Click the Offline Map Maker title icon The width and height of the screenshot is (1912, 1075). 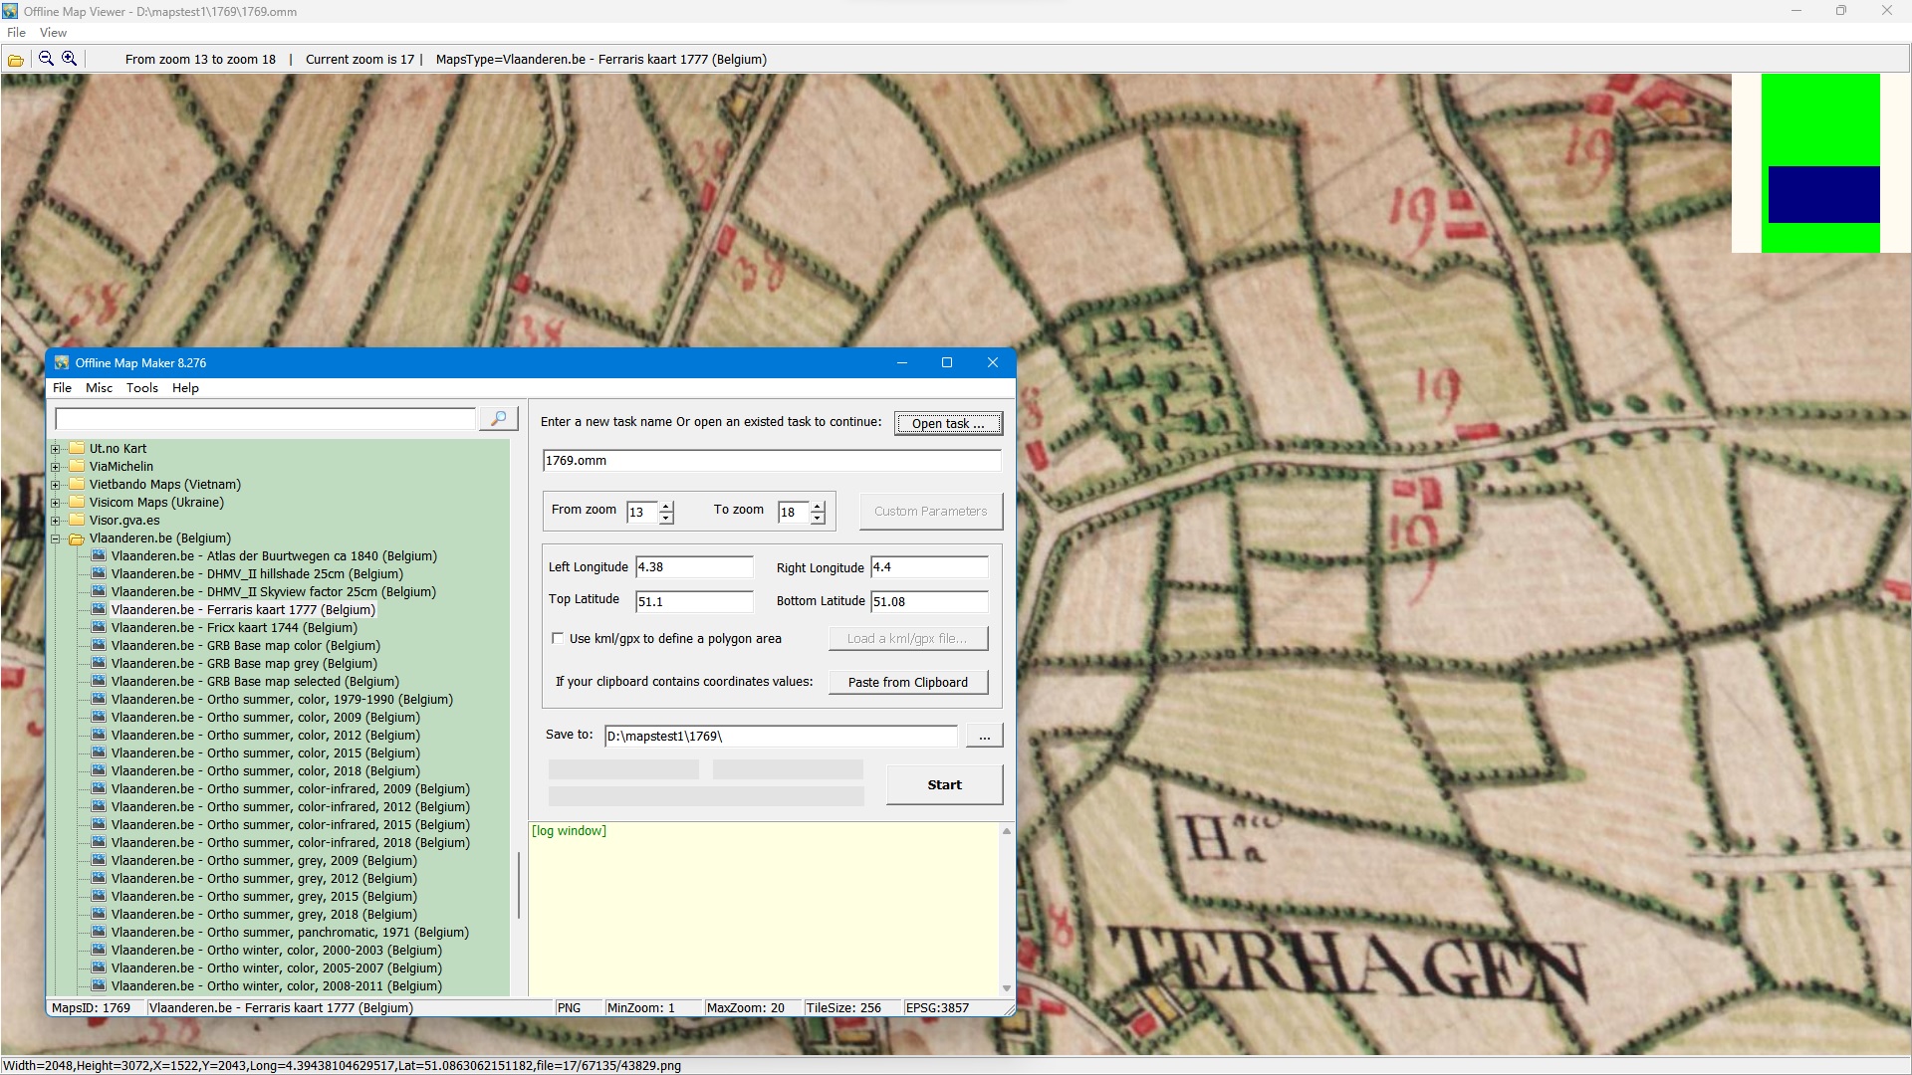pyautogui.click(x=62, y=362)
